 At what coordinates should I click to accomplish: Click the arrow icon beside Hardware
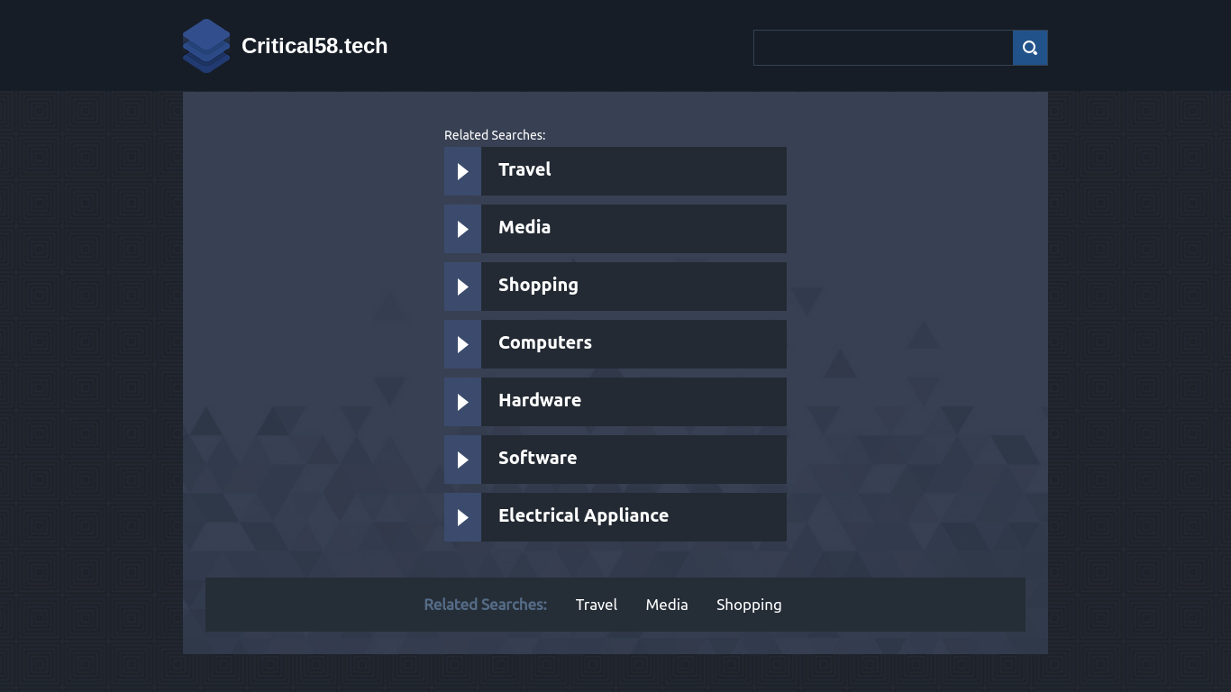tap(462, 402)
